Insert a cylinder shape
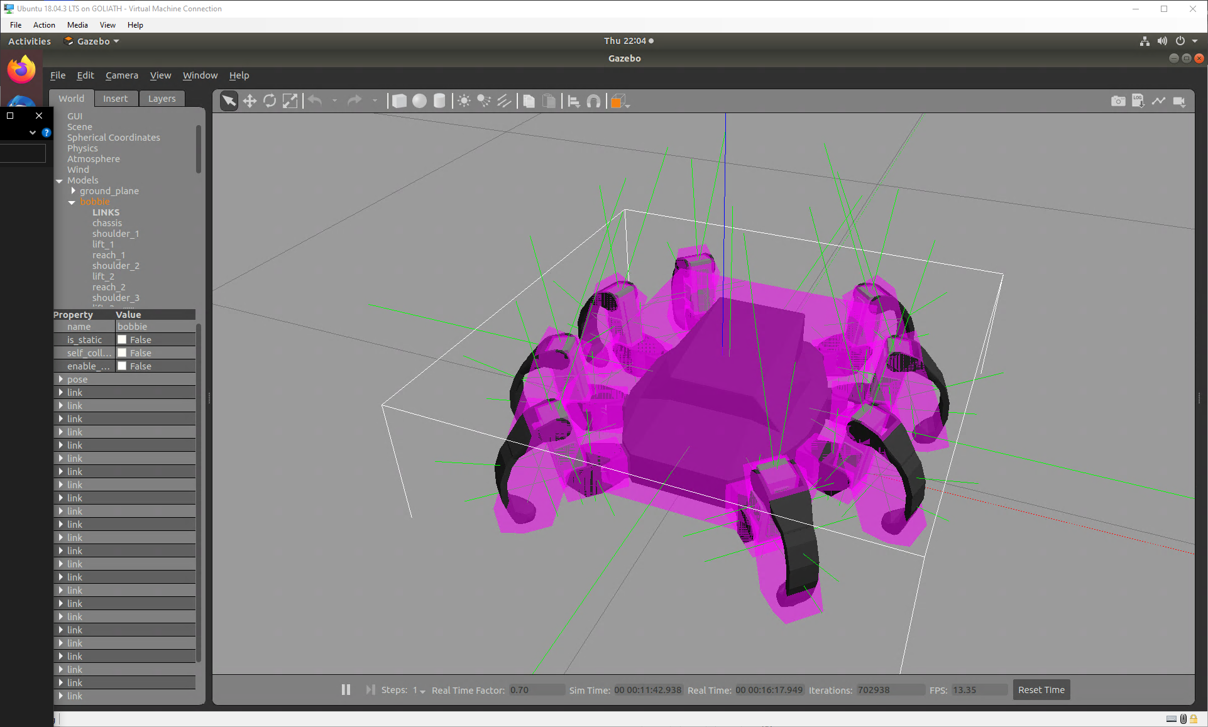The width and height of the screenshot is (1208, 727). click(x=439, y=101)
